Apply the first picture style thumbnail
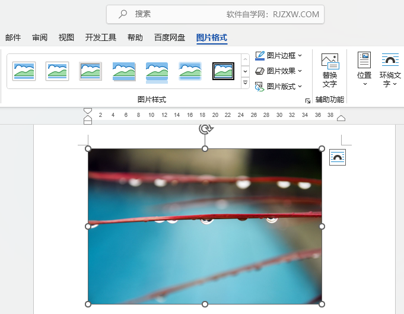The height and width of the screenshot is (314, 404). (24, 71)
